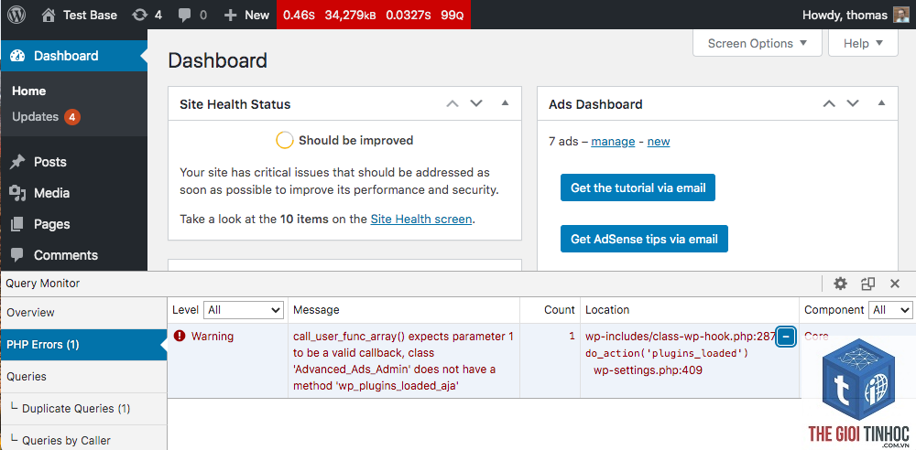Open the Screen Options dropdown
The height and width of the screenshot is (450, 916).
[758, 43]
